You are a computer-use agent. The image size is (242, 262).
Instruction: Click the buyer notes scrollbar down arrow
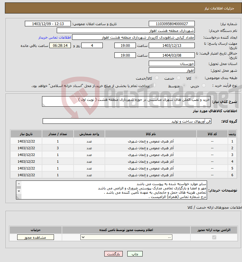click(x=19, y=191)
